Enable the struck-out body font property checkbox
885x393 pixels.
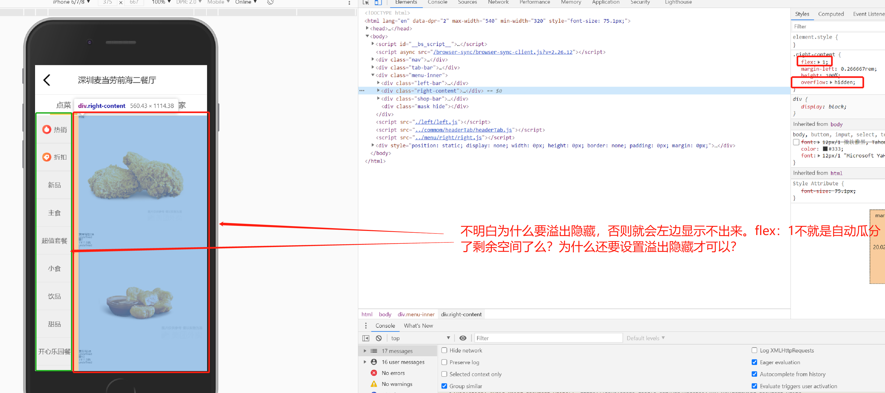796,142
